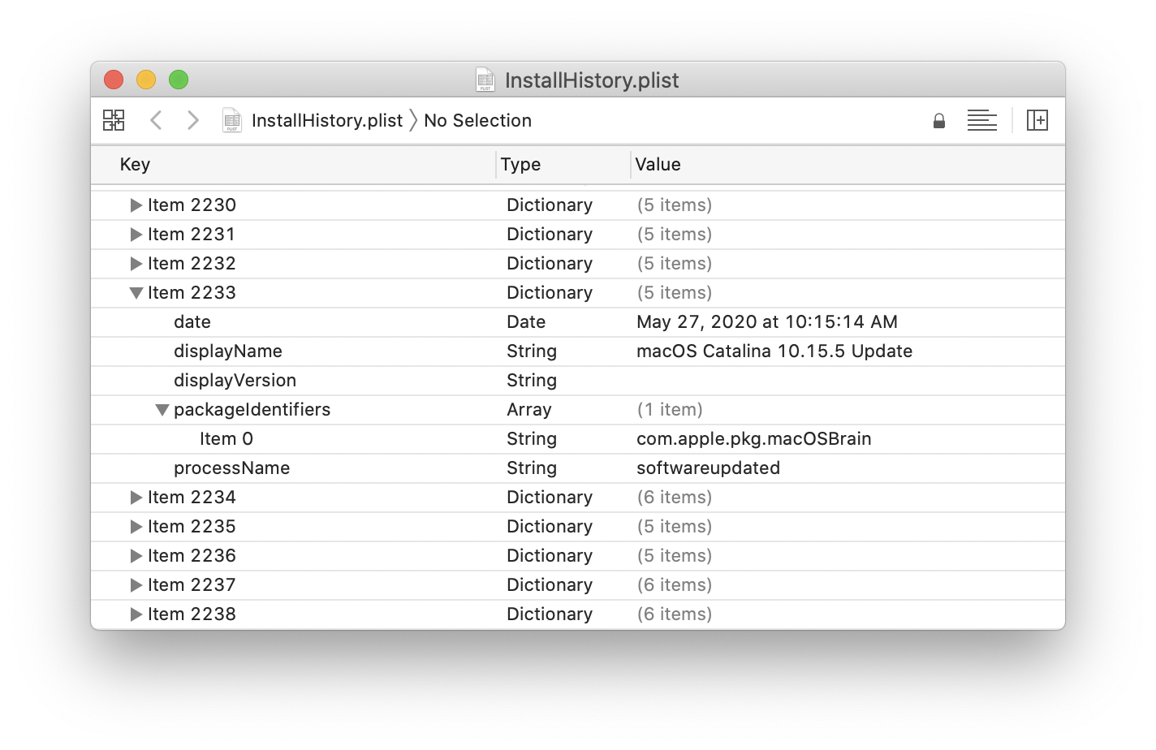Click the Value column header

point(658,164)
